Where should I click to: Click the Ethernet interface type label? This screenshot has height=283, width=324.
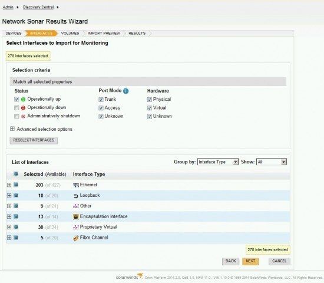pyautogui.click(x=88, y=185)
